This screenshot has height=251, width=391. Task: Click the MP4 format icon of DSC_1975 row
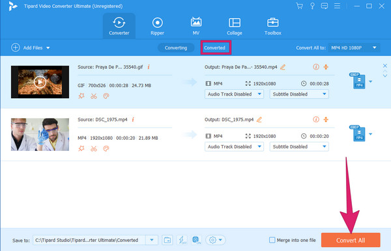pyautogui.click(x=358, y=133)
